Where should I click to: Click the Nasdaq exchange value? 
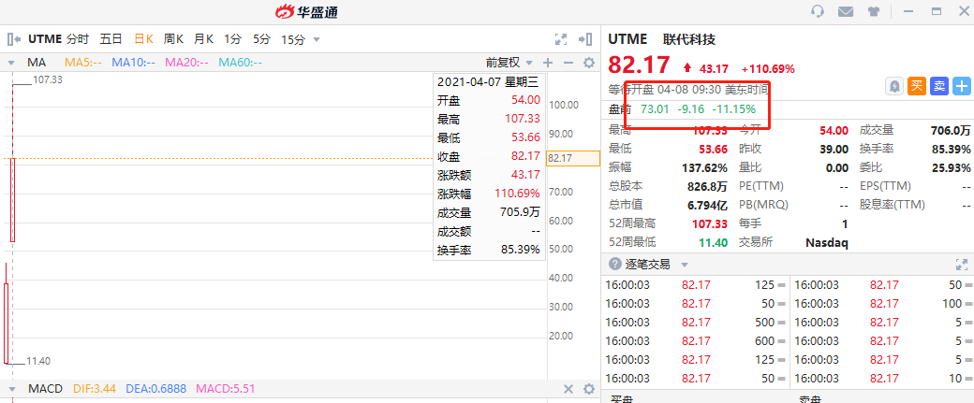click(x=827, y=242)
